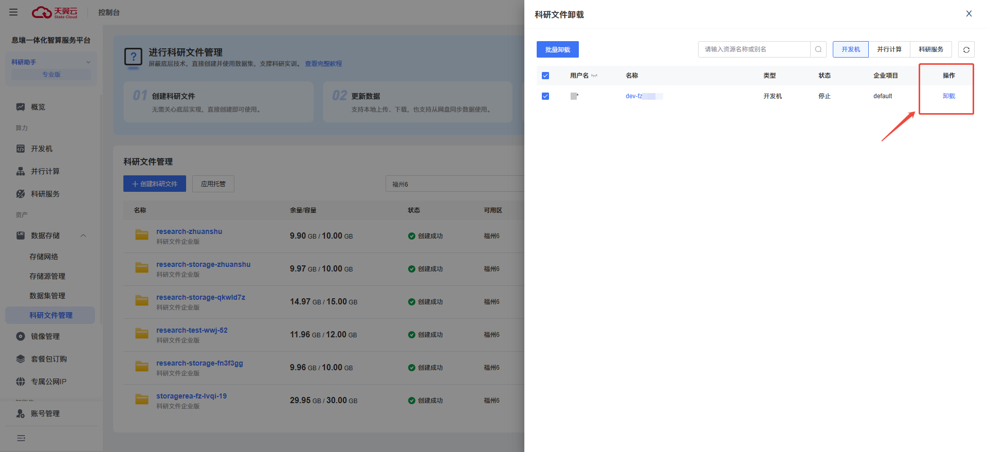The height and width of the screenshot is (452, 987).
Task: Open the hamburger menu at top left
Action: point(13,12)
